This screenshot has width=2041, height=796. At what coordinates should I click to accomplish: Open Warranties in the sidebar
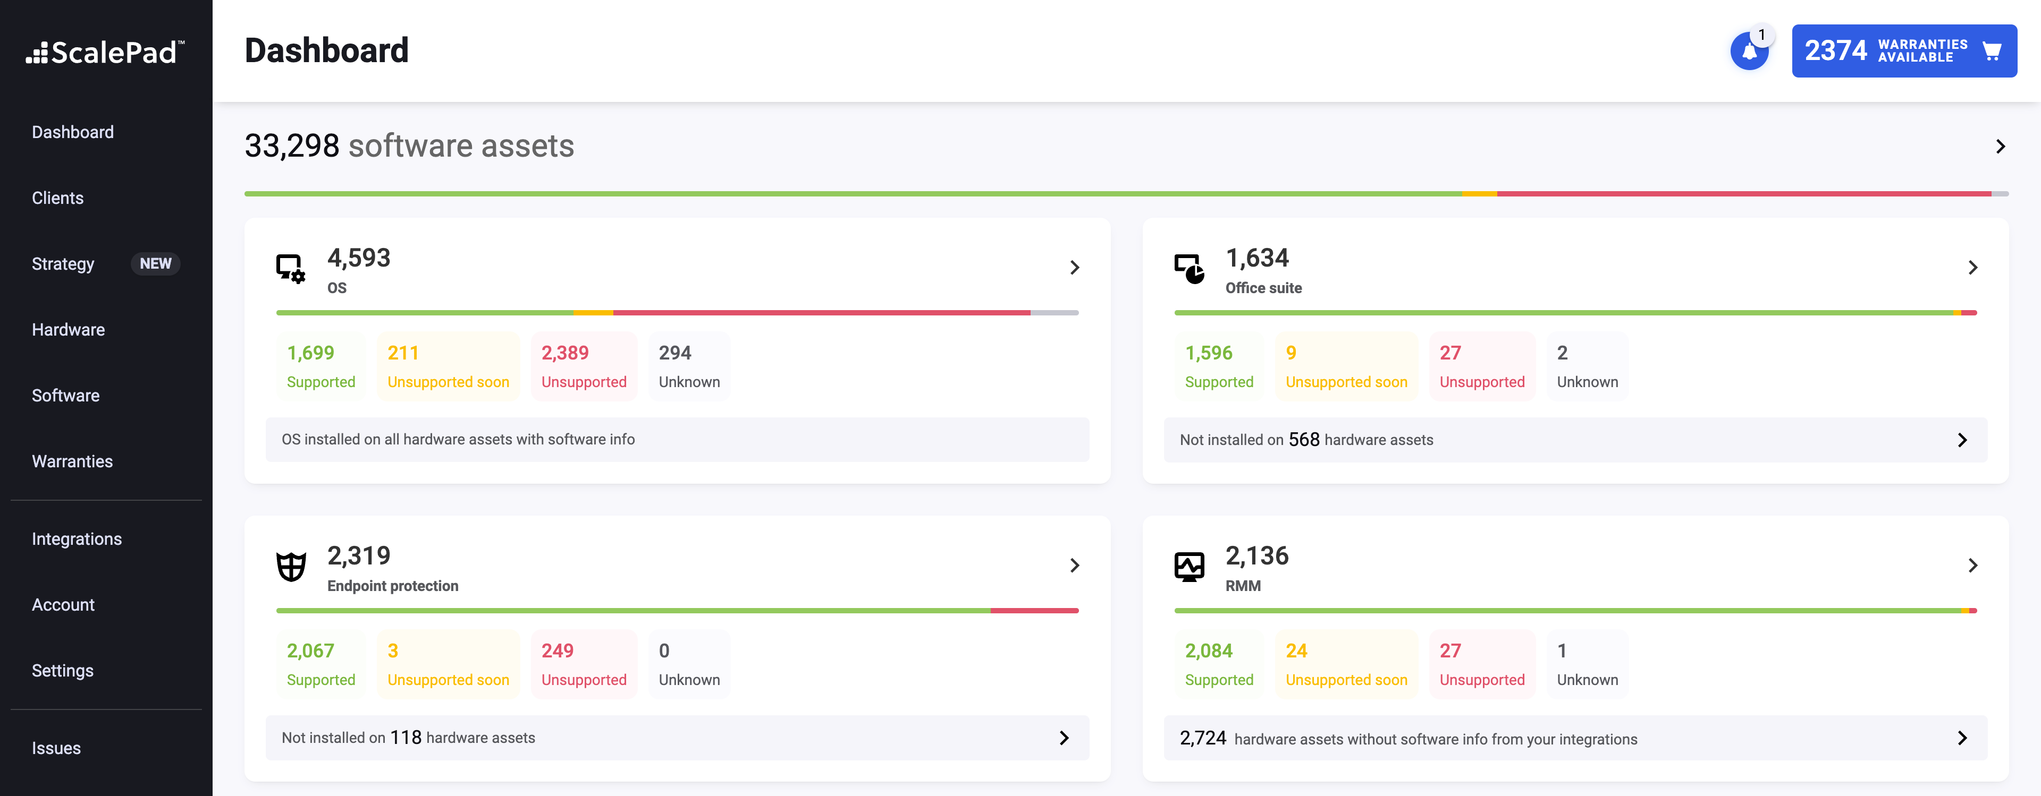click(72, 461)
